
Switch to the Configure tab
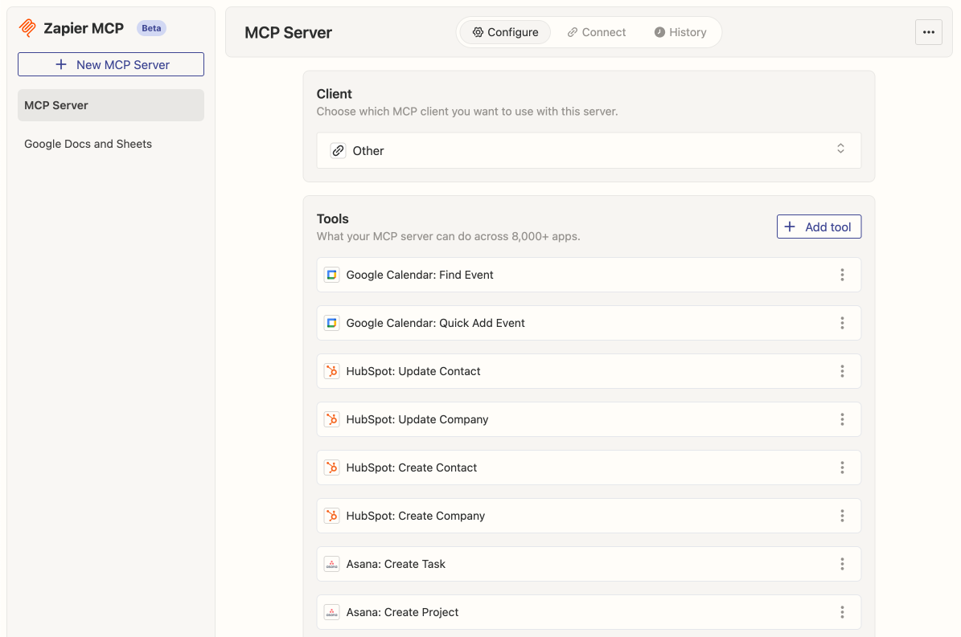pos(505,32)
